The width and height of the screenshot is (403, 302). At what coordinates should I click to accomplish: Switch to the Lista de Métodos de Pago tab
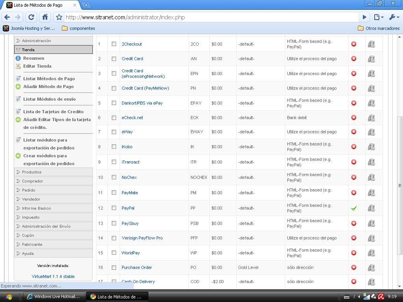tap(41, 5)
